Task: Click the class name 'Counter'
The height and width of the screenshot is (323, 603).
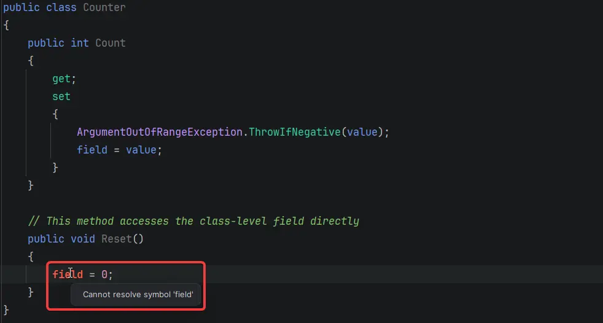Action: tap(104, 7)
